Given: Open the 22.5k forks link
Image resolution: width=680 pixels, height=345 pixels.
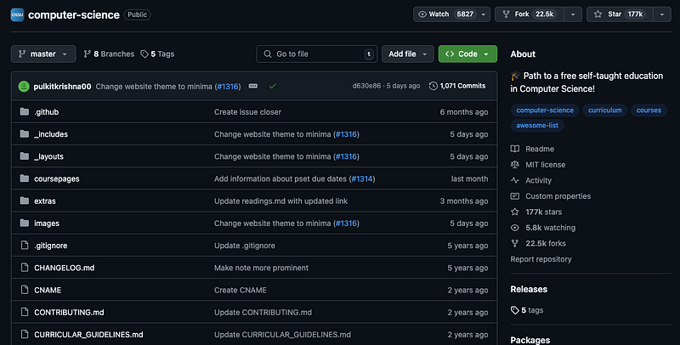Looking at the screenshot, I should 546,243.
